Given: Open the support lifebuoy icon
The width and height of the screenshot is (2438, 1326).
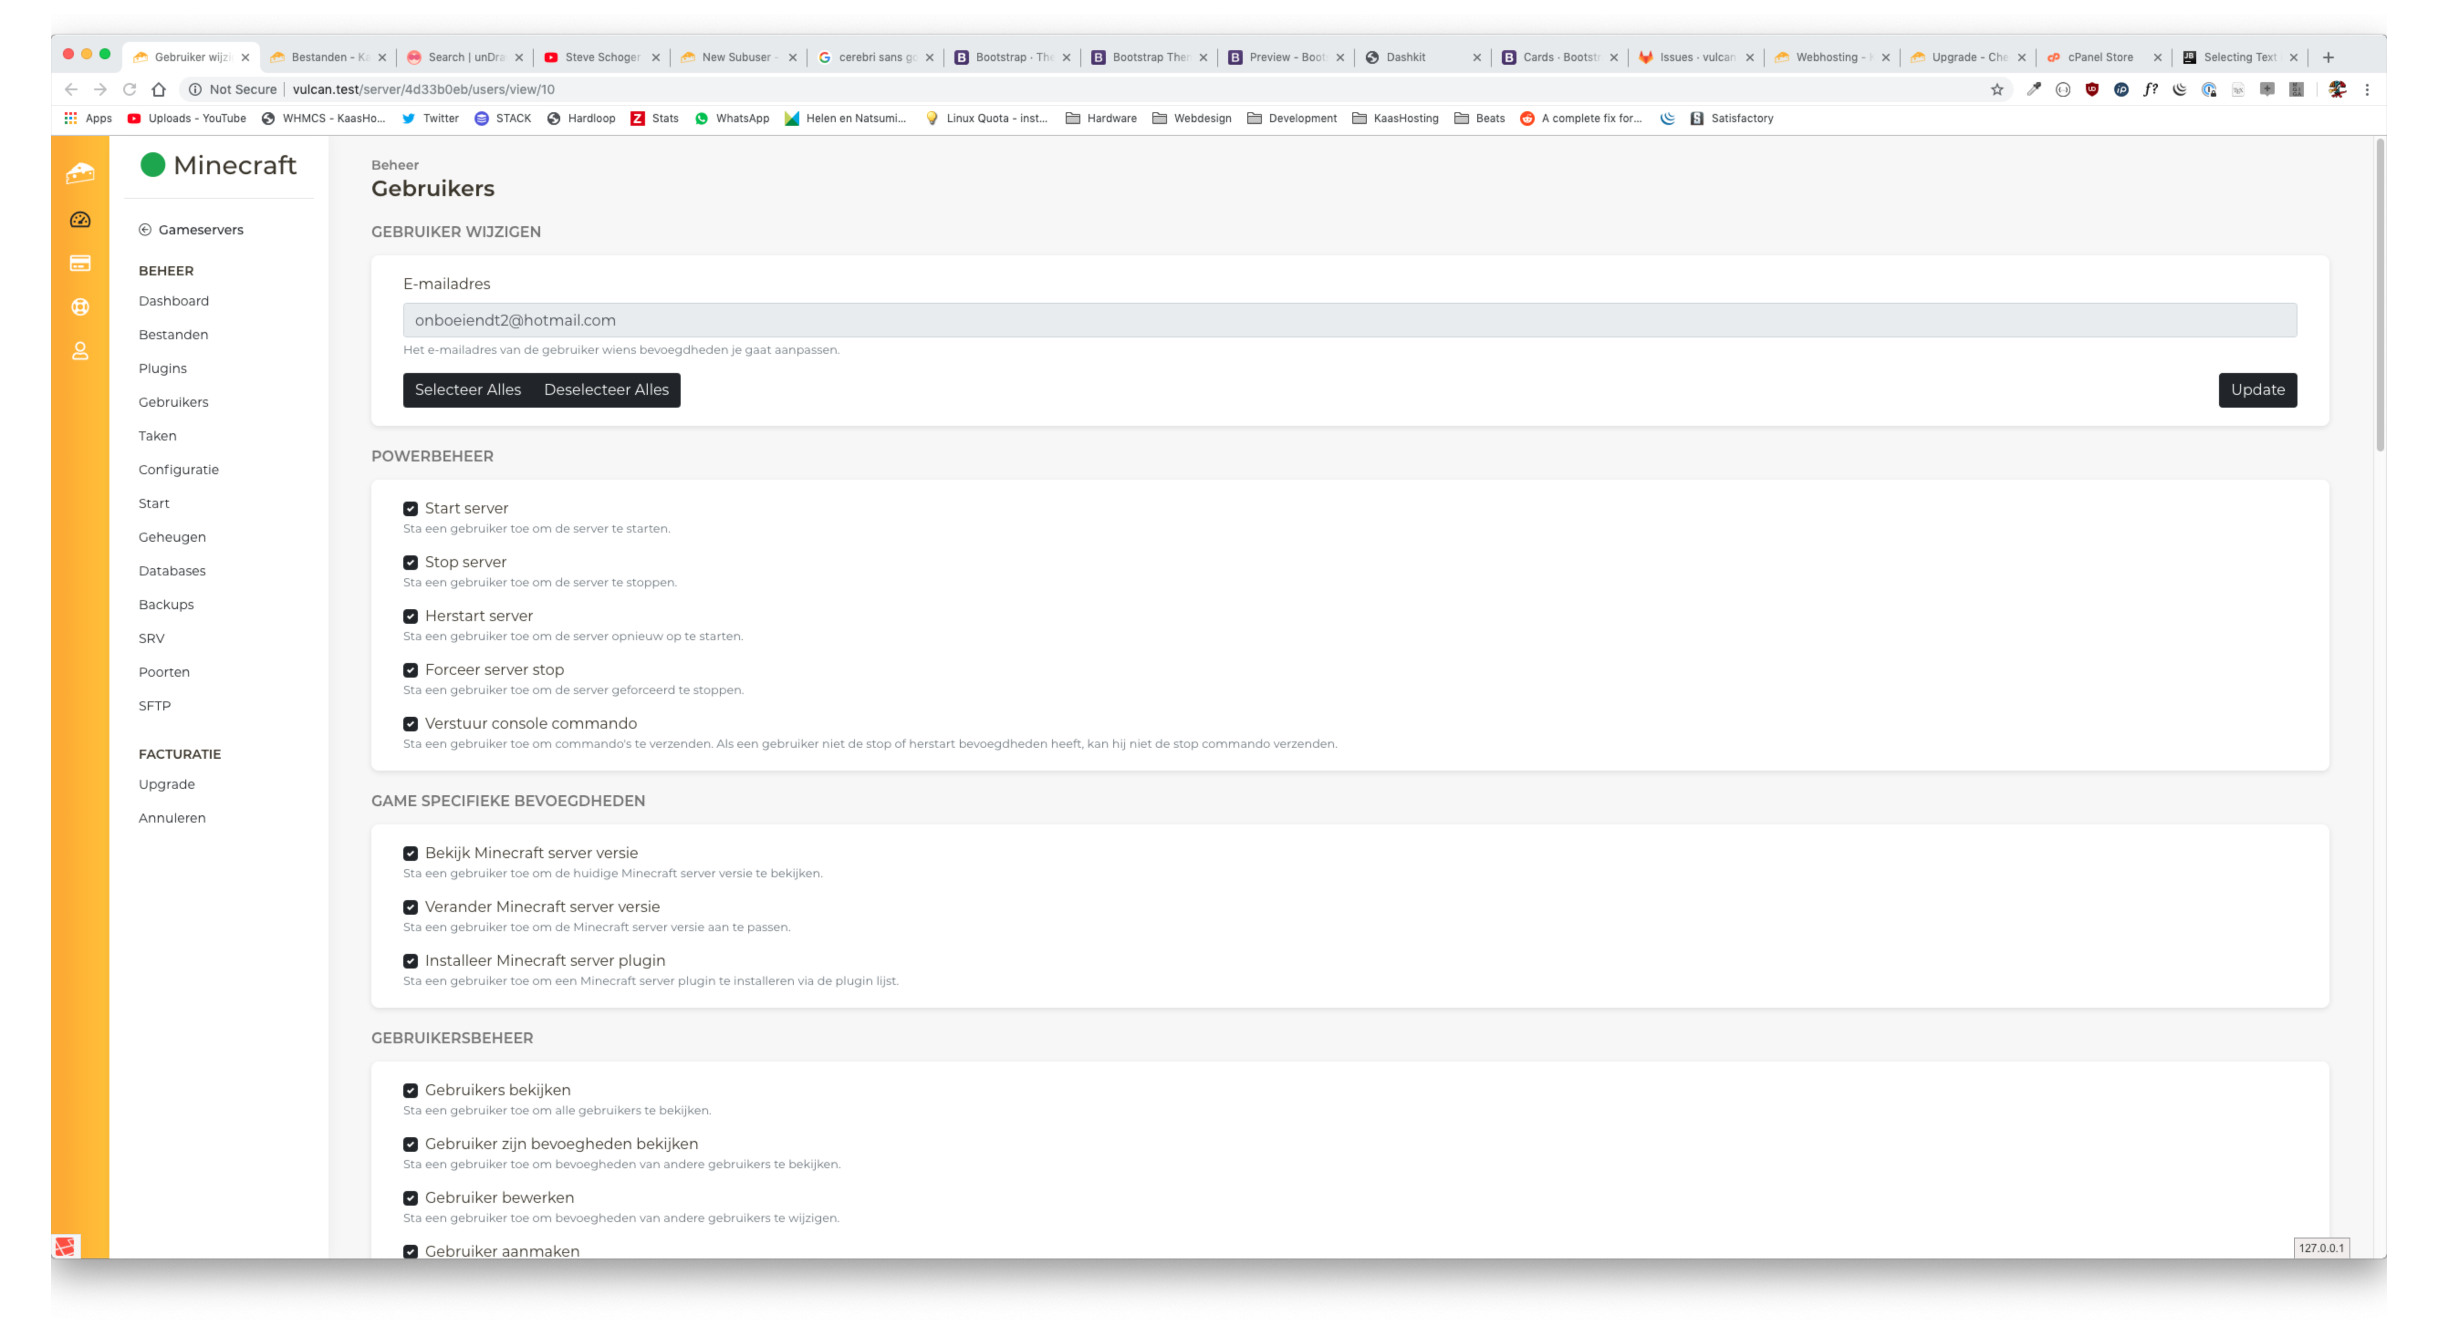Looking at the screenshot, I should tap(79, 306).
